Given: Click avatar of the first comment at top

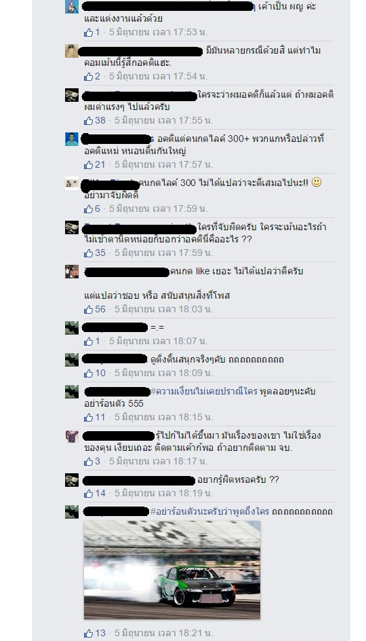Looking at the screenshot, I should 72,7.
